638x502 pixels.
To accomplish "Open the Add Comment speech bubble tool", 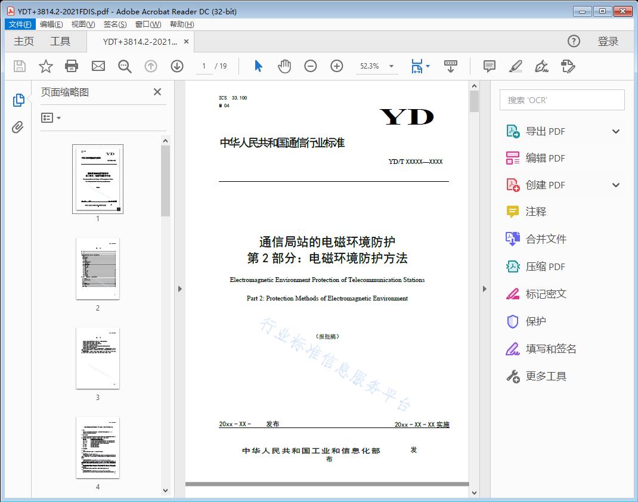I will click(489, 66).
